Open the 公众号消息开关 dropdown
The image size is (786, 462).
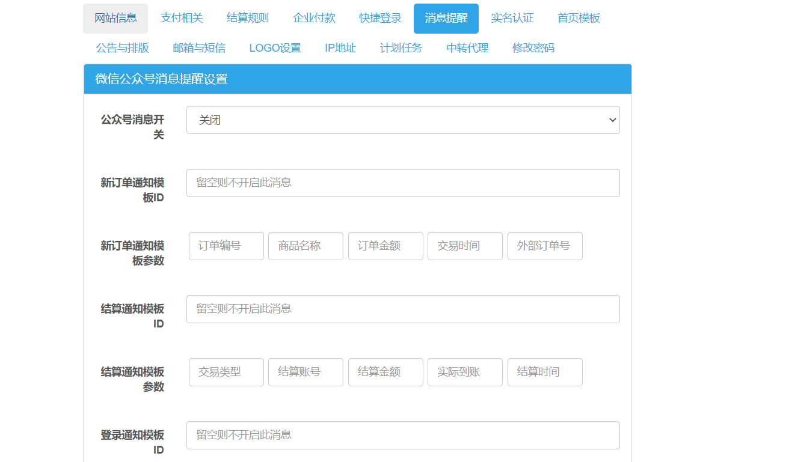(x=403, y=120)
